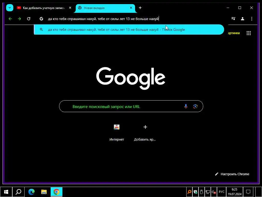Minimize the Chrome window

click(x=228, y=8)
